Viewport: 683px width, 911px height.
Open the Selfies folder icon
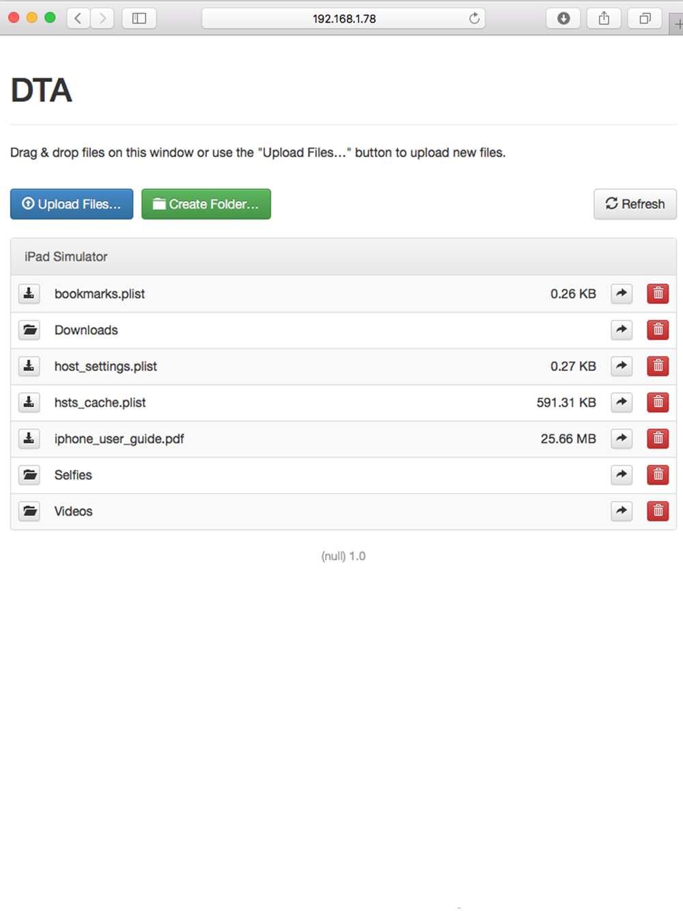(x=29, y=475)
